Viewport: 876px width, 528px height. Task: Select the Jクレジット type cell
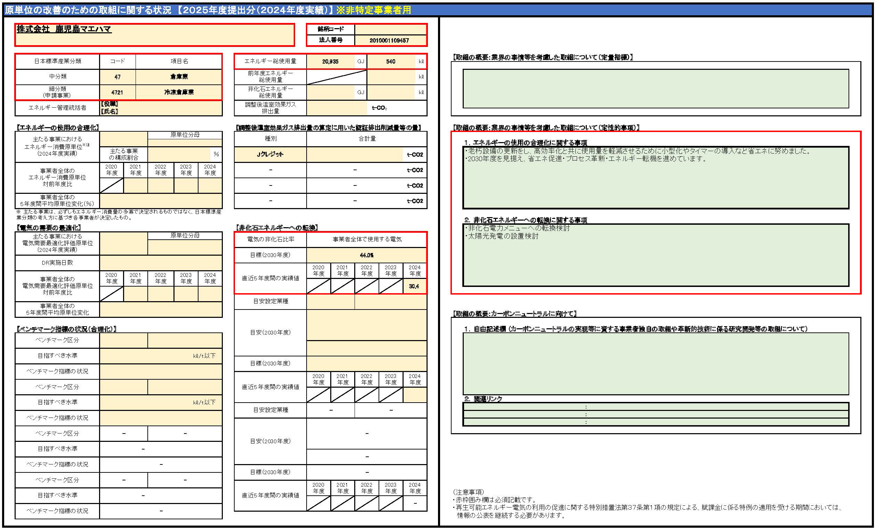pyautogui.click(x=270, y=155)
